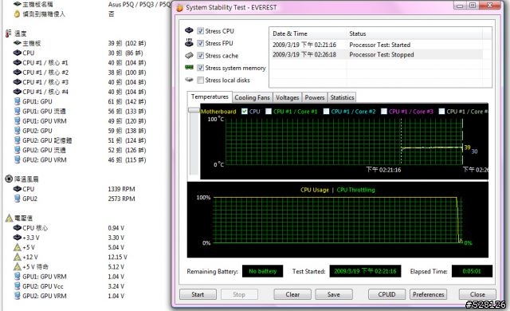Click the Stress FPU icon
This screenshot has width=510, height=311.
coord(189,42)
